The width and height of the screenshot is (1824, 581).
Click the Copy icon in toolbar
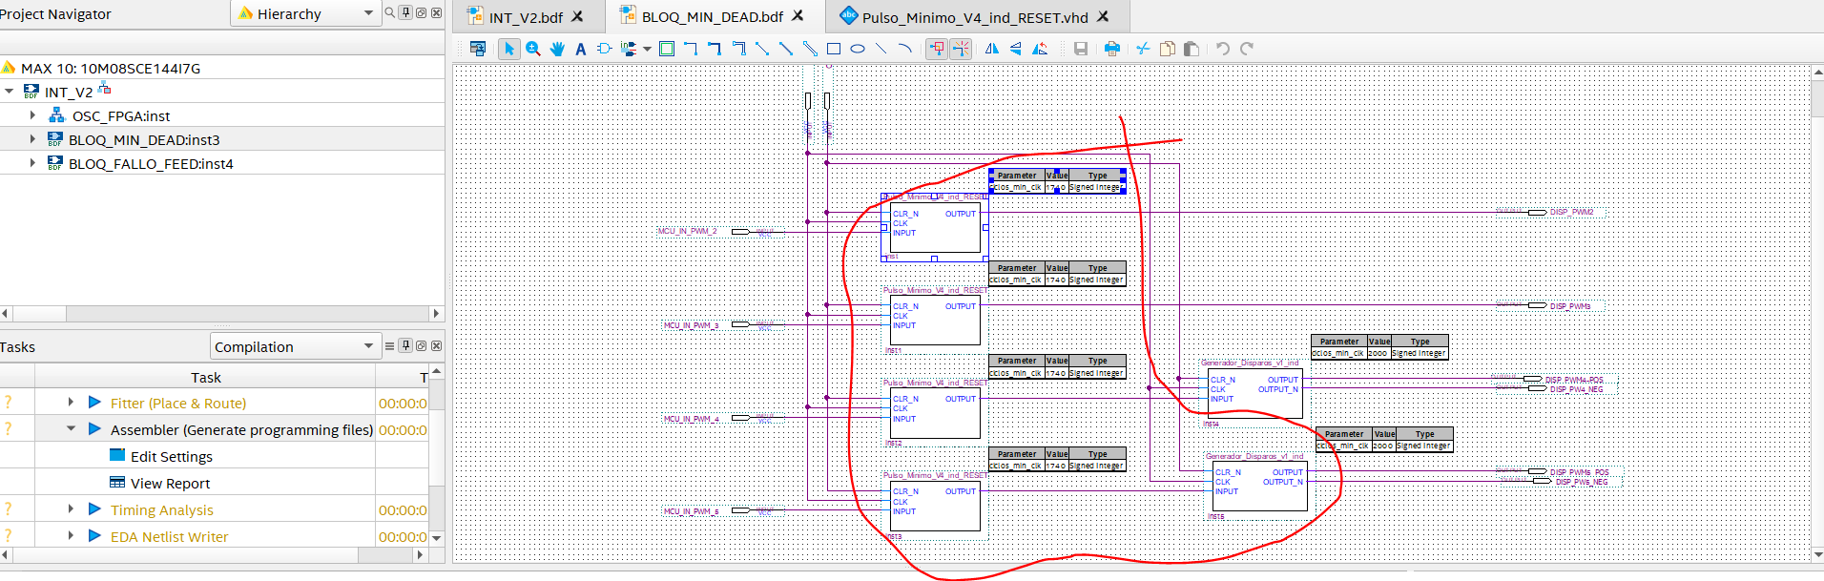click(1167, 49)
